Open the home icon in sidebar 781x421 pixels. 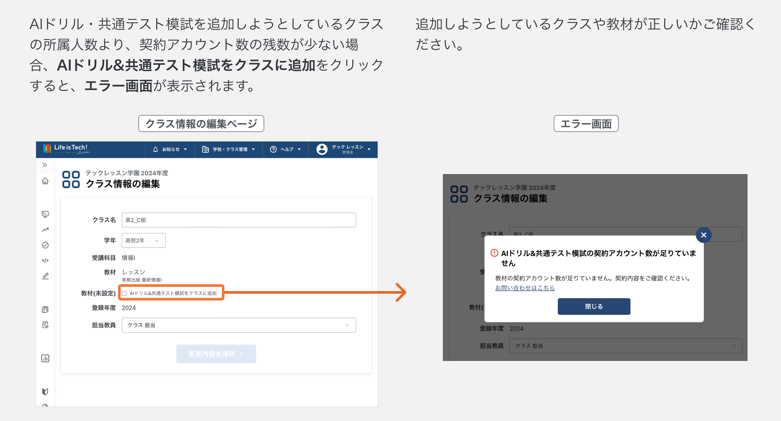(45, 181)
